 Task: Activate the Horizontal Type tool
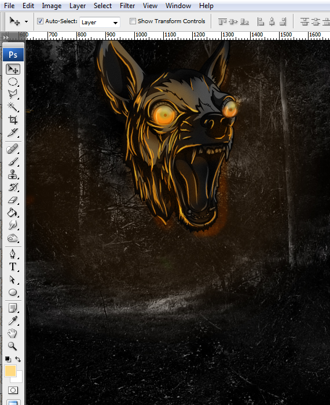tap(13, 267)
